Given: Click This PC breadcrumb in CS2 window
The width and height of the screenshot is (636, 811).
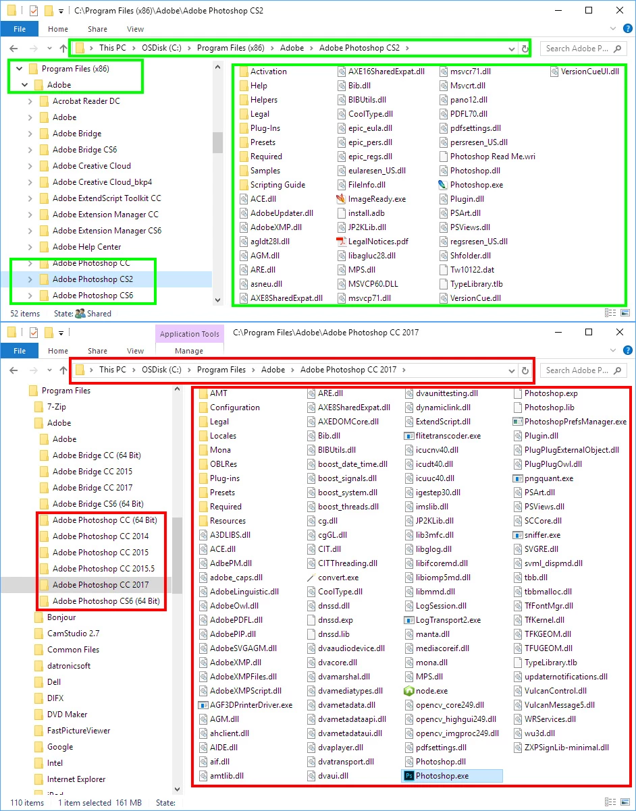Looking at the screenshot, I should click(x=112, y=48).
